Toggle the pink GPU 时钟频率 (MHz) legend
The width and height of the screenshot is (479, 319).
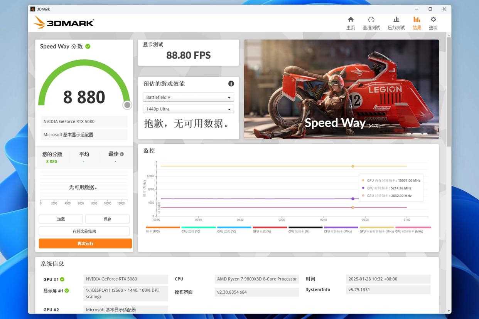point(413,229)
